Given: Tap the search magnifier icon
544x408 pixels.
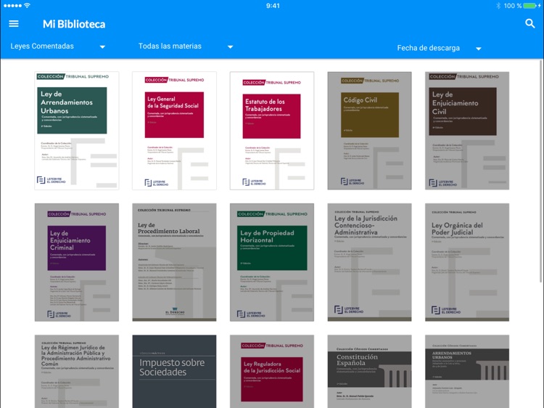Looking at the screenshot, I should coord(529,24).
